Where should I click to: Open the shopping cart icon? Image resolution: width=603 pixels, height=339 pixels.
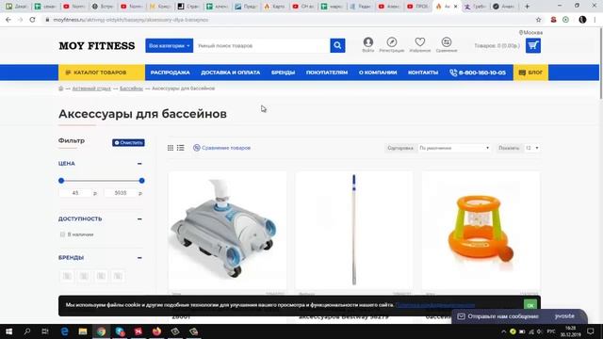click(x=533, y=46)
